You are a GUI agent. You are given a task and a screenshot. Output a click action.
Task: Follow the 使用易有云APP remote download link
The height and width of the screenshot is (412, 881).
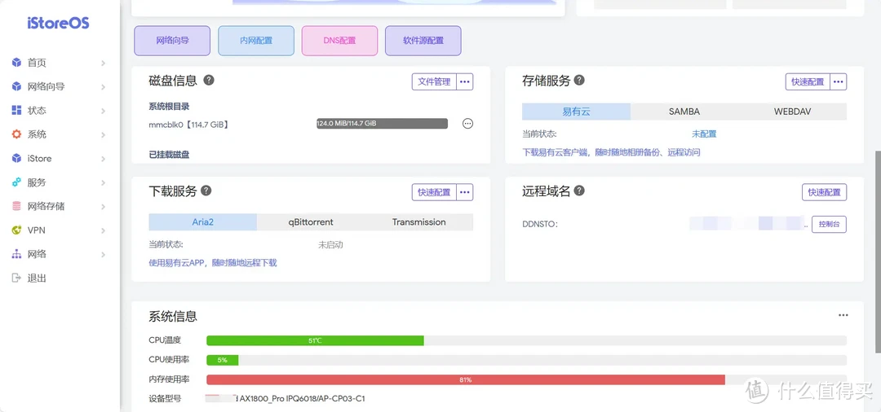click(x=213, y=263)
